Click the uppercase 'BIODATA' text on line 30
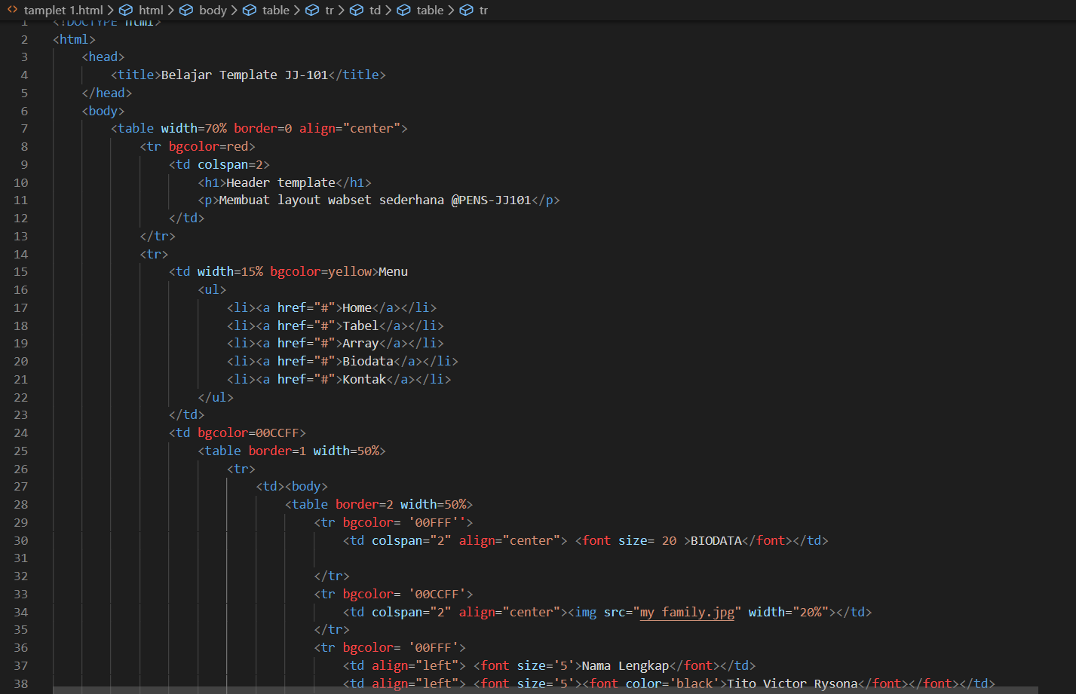This screenshot has width=1076, height=694. 716,541
